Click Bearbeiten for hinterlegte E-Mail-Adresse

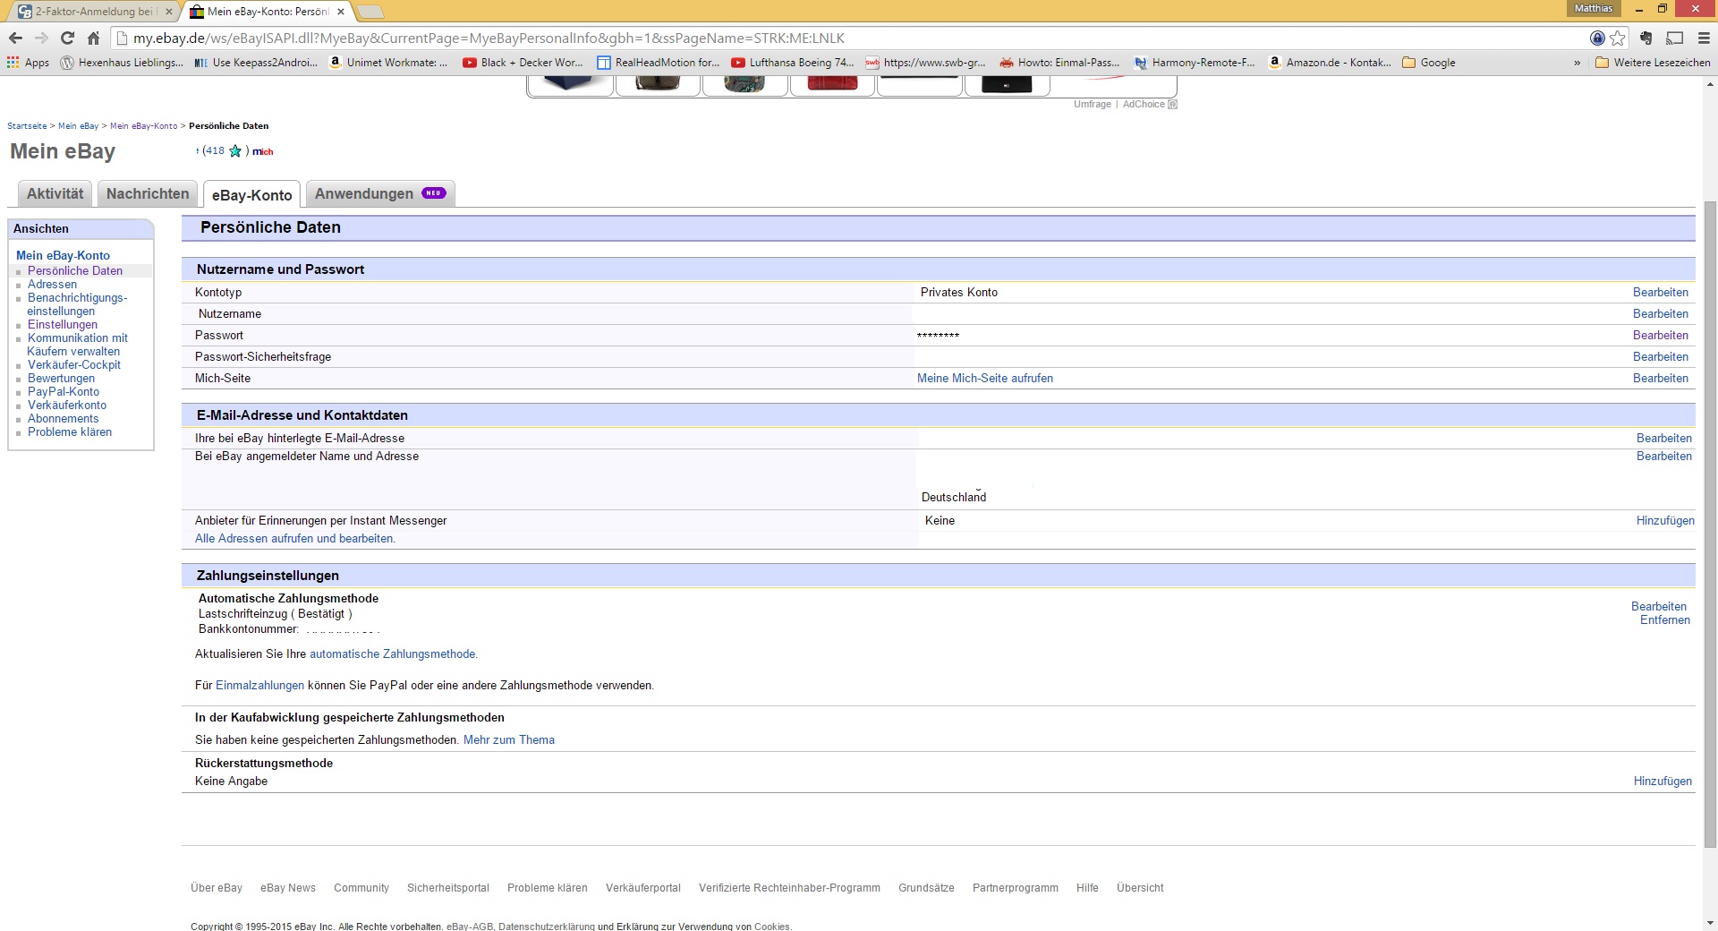click(1663, 438)
